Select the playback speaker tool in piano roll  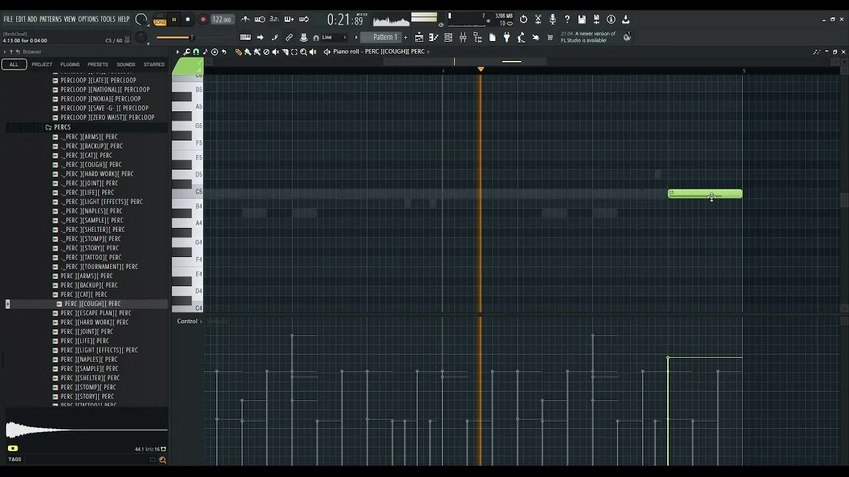pyautogui.click(x=313, y=52)
